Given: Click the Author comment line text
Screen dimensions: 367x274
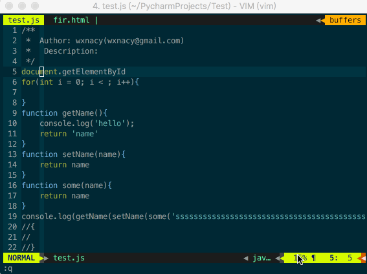Looking at the screenshot, I should tap(111, 41).
